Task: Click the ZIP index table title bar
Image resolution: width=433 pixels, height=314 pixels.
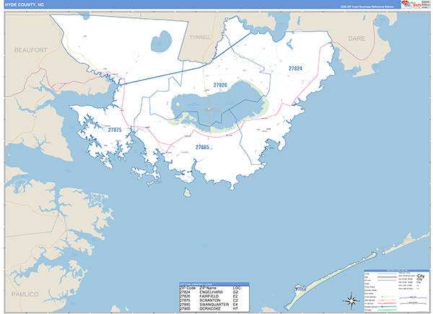Action: [x=214, y=284]
